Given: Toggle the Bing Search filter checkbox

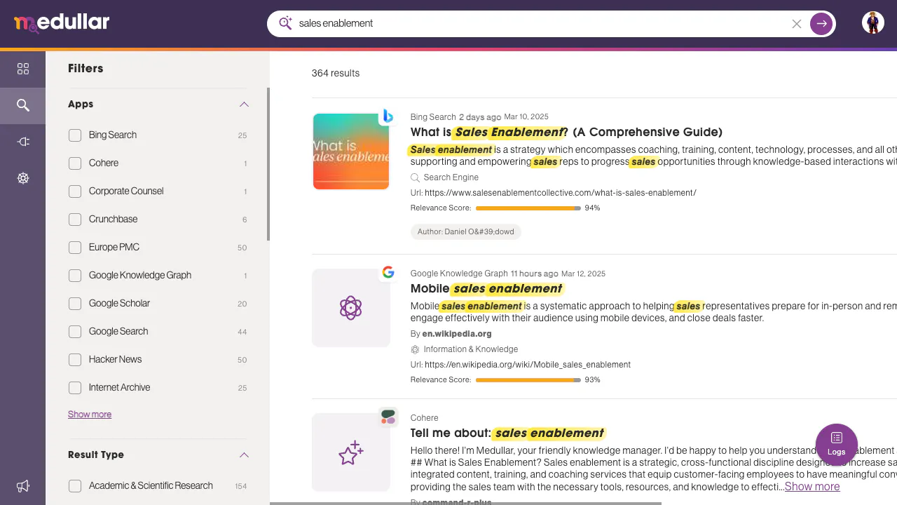Looking at the screenshot, I should [75, 135].
